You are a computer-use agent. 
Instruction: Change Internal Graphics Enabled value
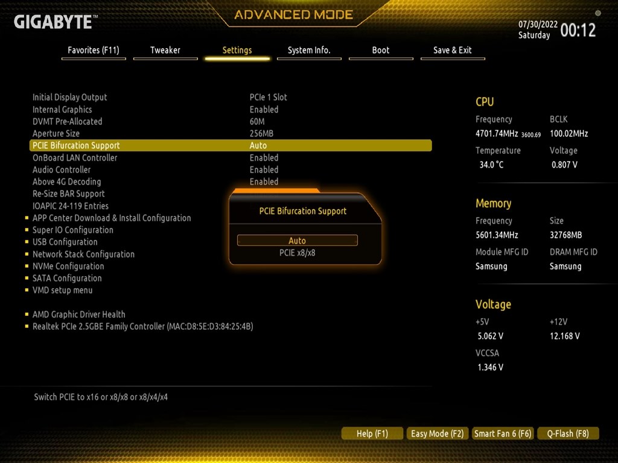click(264, 110)
